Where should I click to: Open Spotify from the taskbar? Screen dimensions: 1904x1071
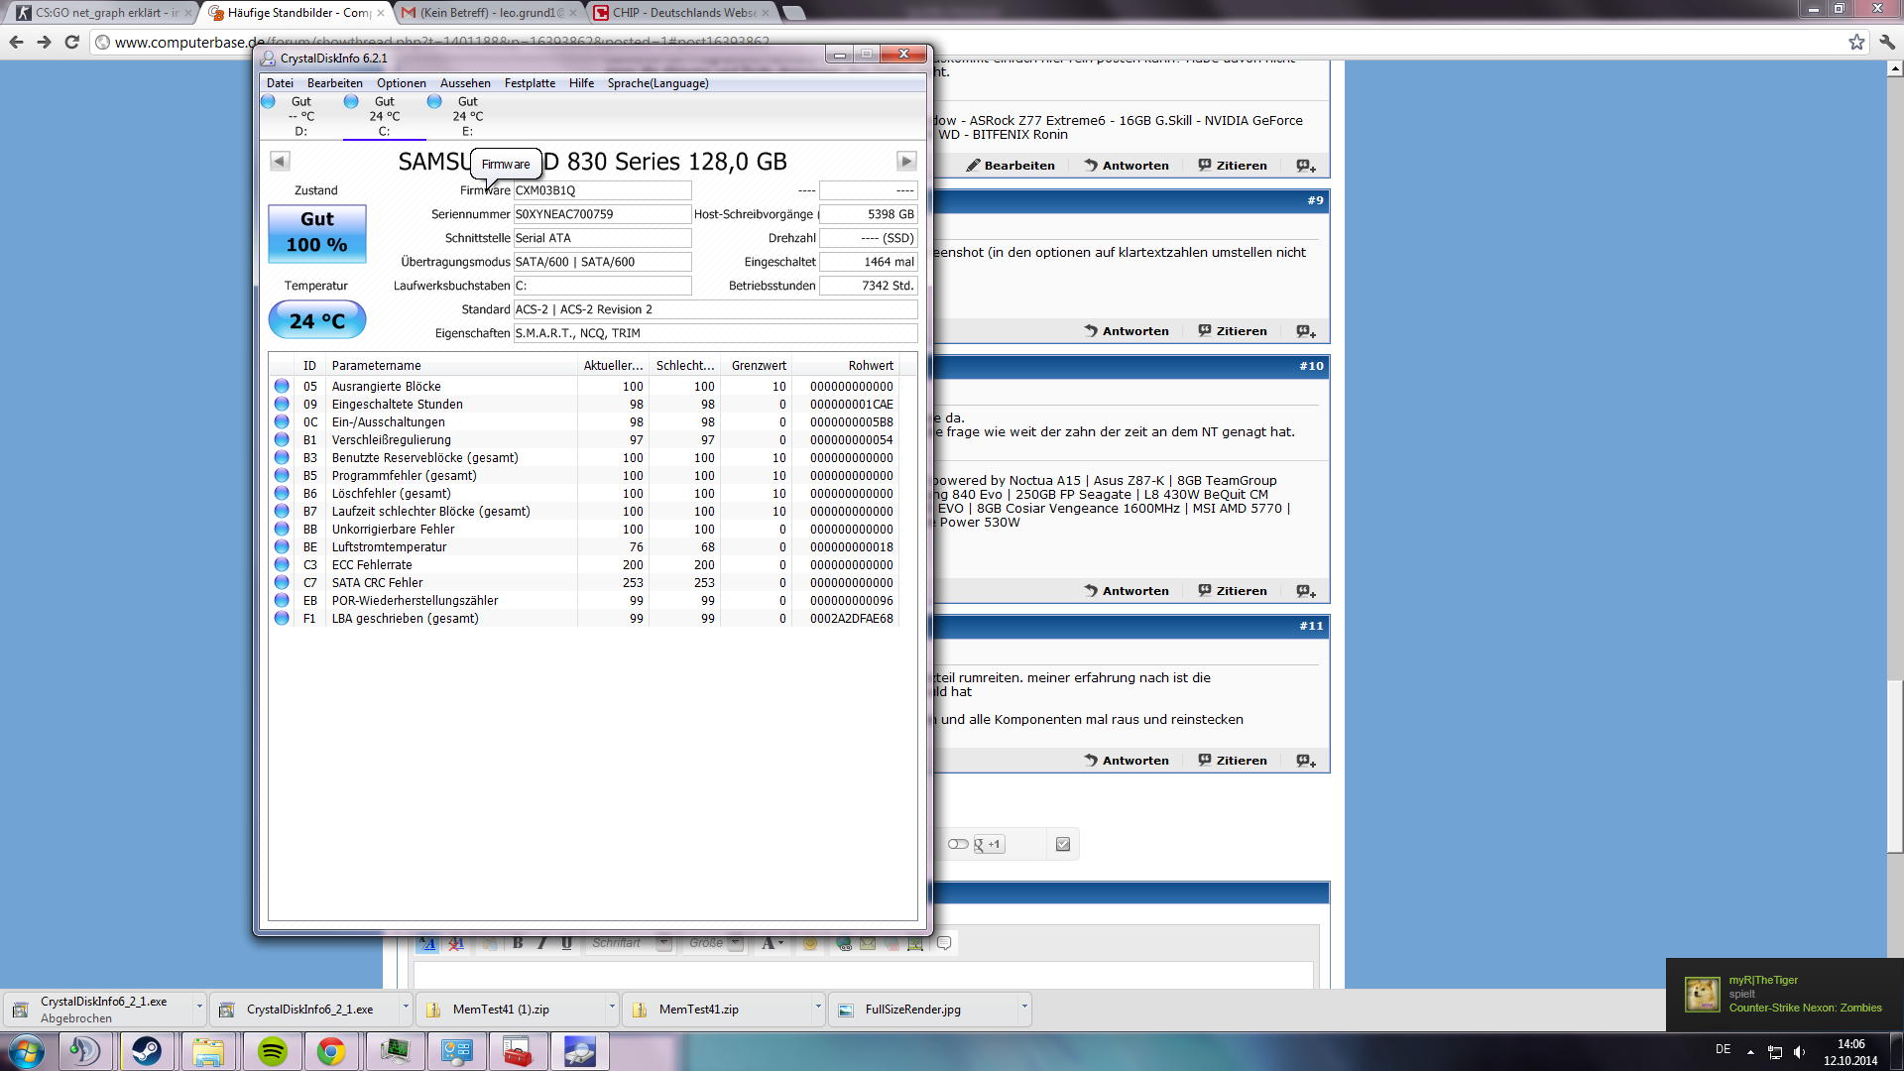tap(272, 1051)
